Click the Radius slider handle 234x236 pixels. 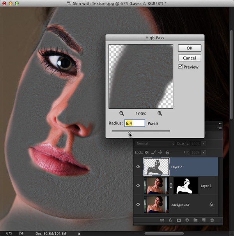click(130, 132)
